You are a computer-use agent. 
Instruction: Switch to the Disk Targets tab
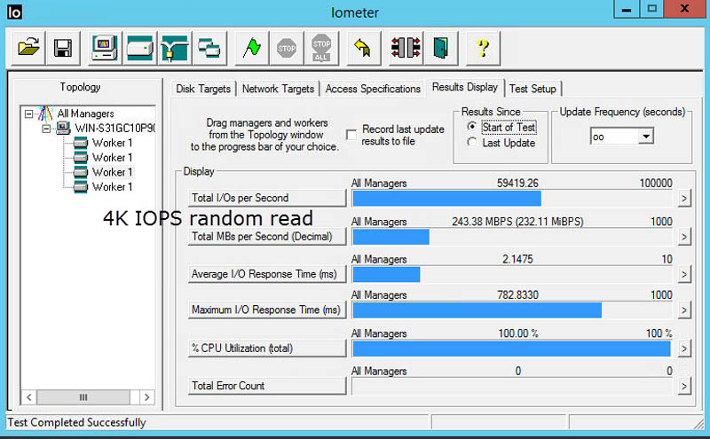click(203, 89)
